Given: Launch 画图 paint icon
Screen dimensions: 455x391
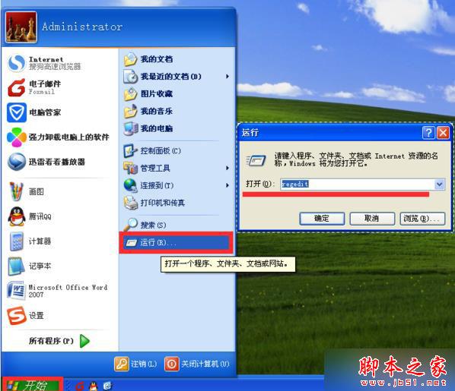Looking at the screenshot, I should (16, 191).
